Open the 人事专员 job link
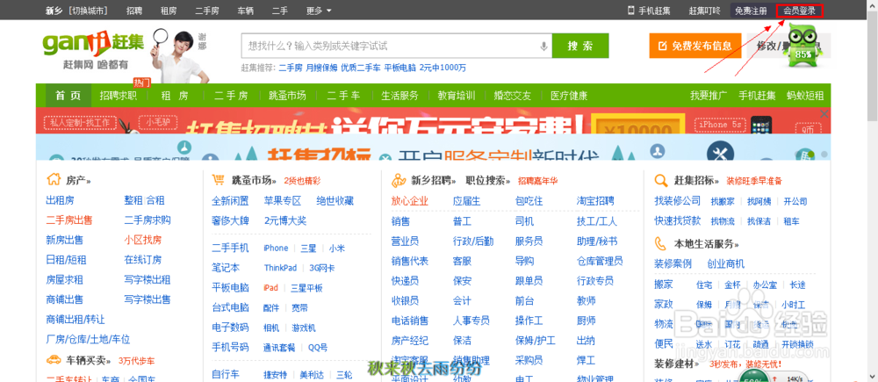The image size is (878, 382). (471, 321)
